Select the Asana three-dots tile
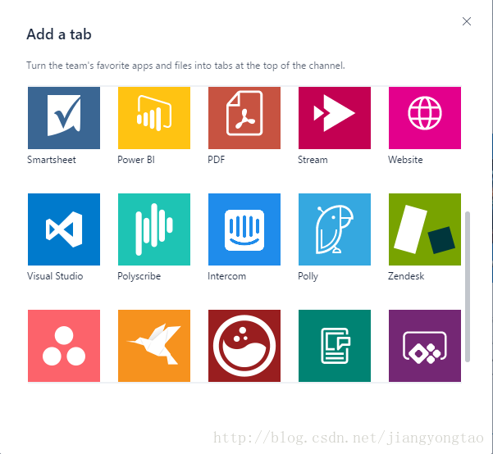Viewport: 493px width, 454px height. [64, 346]
